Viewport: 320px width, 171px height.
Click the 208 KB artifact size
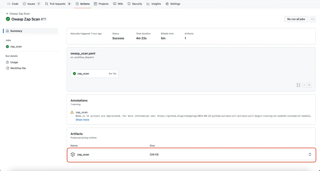154,154
